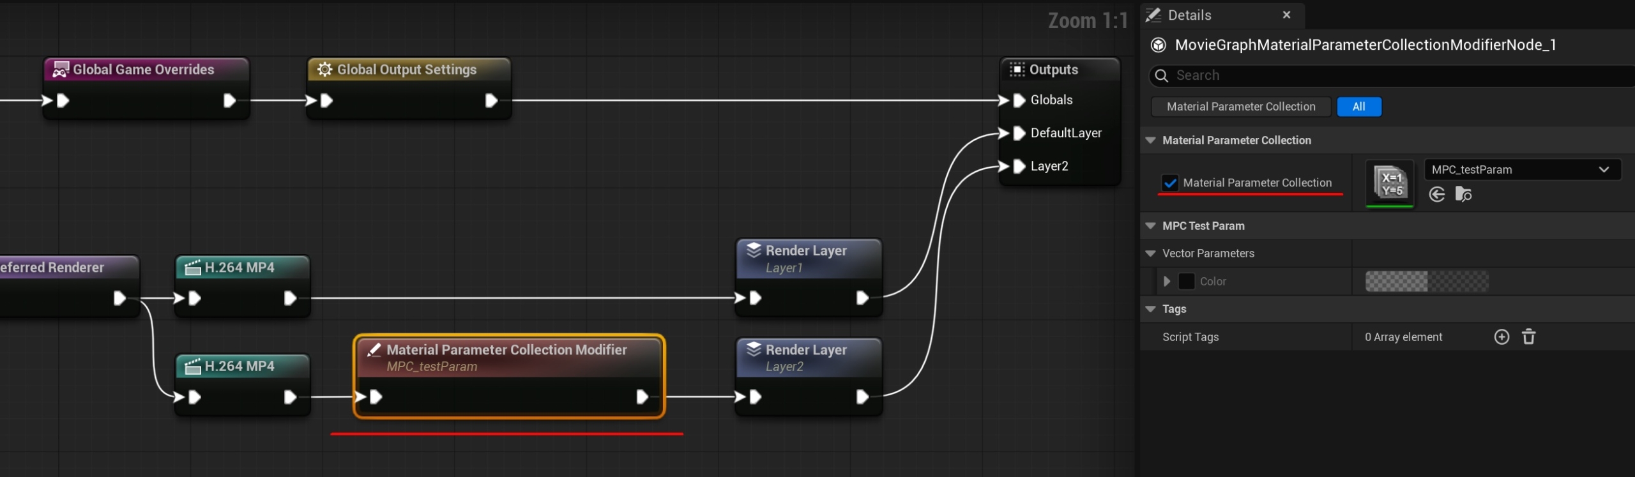Click the Material Parameter Collection Modifier pencil icon
The width and height of the screenshot is (1635, 477).
(x=374, y=349)
